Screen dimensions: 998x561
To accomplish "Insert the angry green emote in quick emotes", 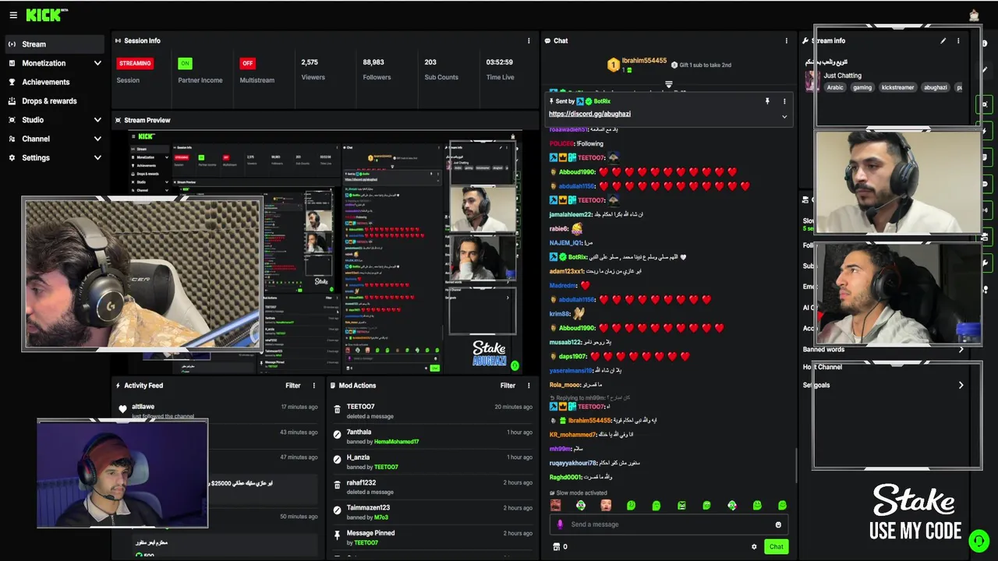I will pyautogui.click(x=681, y=506).
